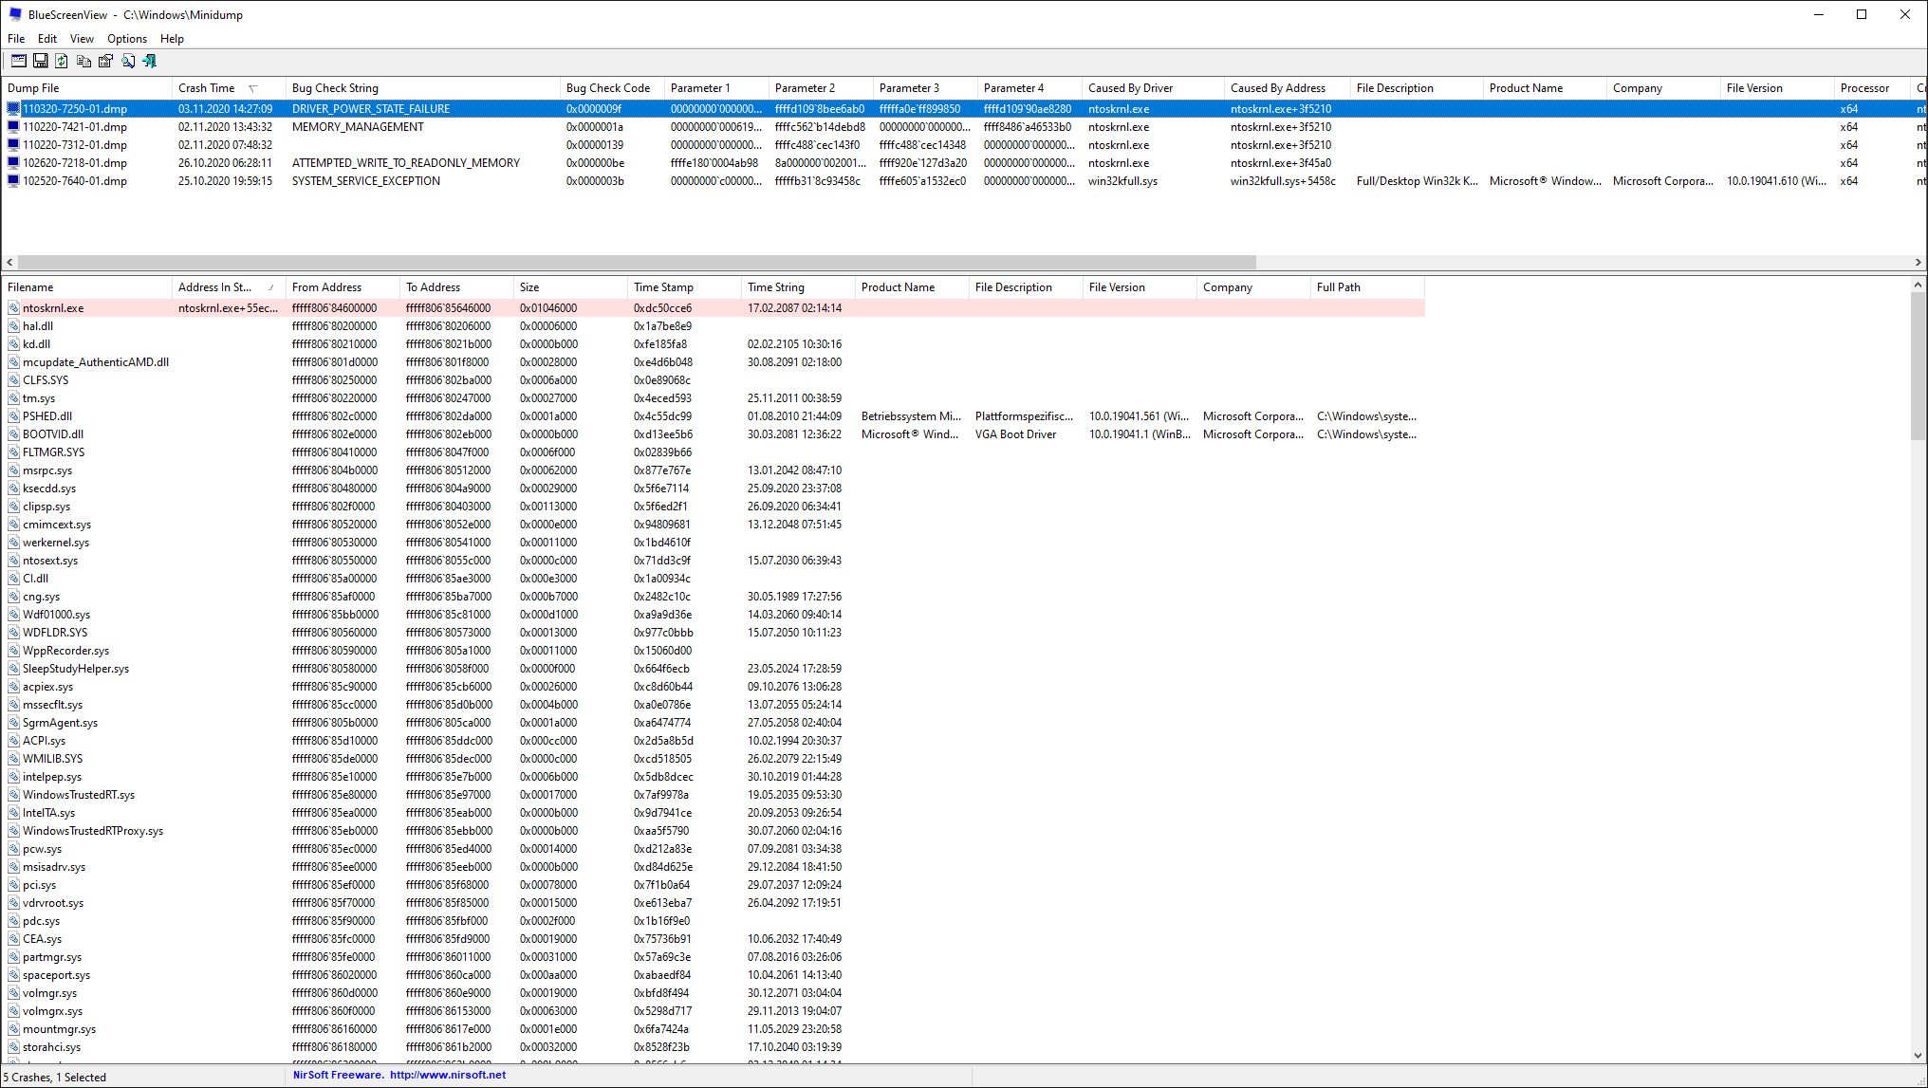The width and height of the screenshot is (1928, 1088).
Task: Open the Options menu
Action: coord(126,39)
